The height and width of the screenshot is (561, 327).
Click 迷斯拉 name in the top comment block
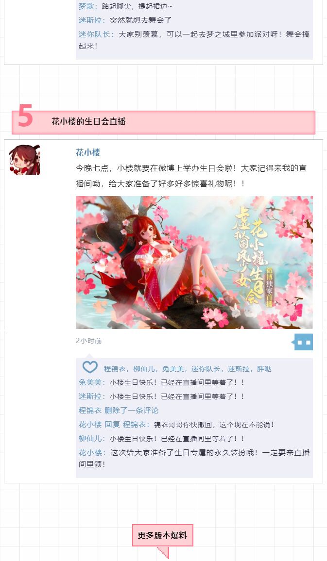coord(90,20)
